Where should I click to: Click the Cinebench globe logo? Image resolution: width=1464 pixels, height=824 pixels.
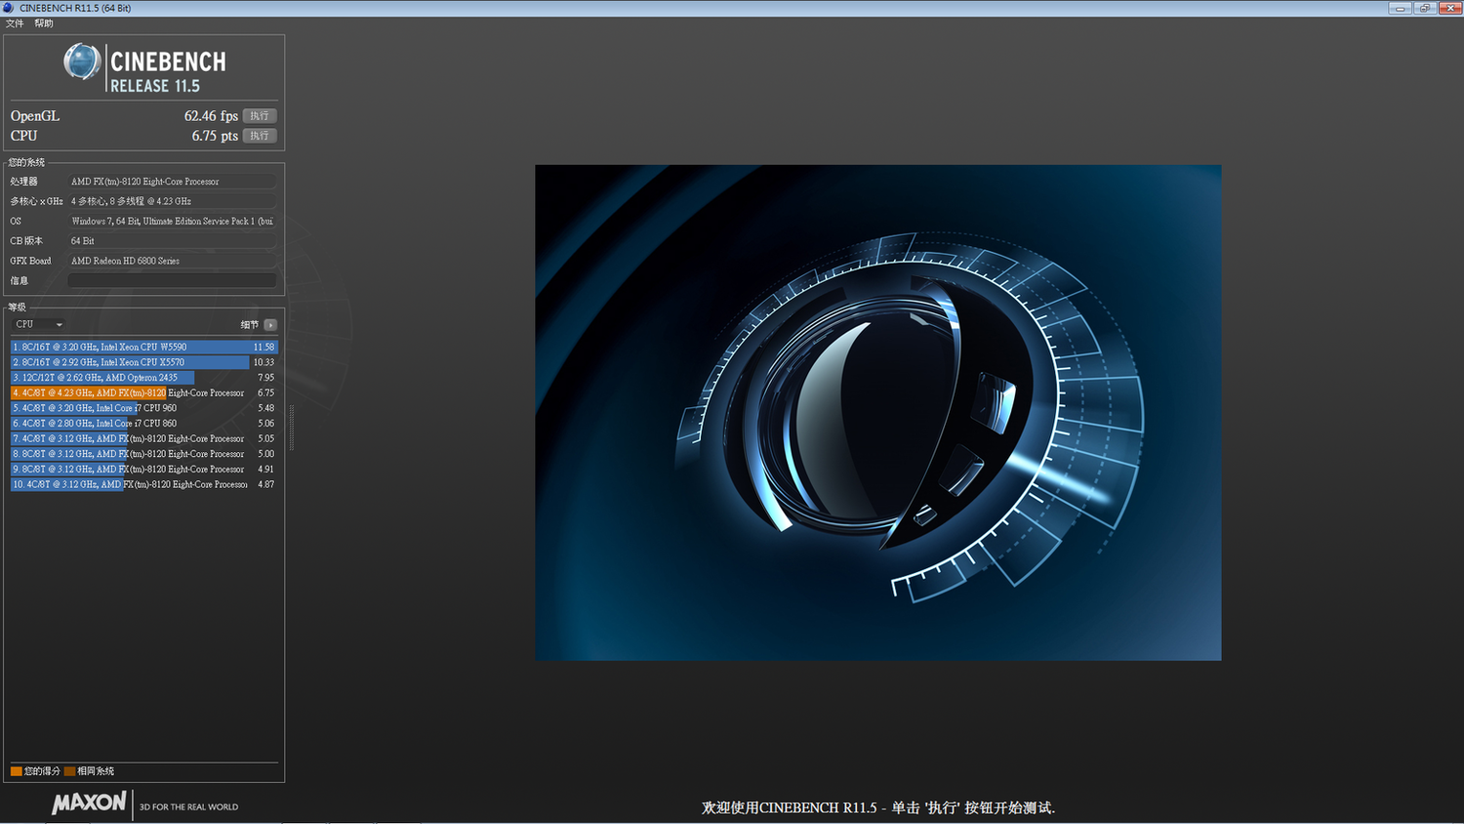coord(82,62)
